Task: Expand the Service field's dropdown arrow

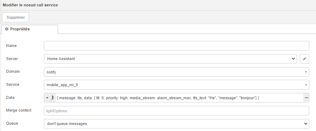Action: [x=306, y=85]
